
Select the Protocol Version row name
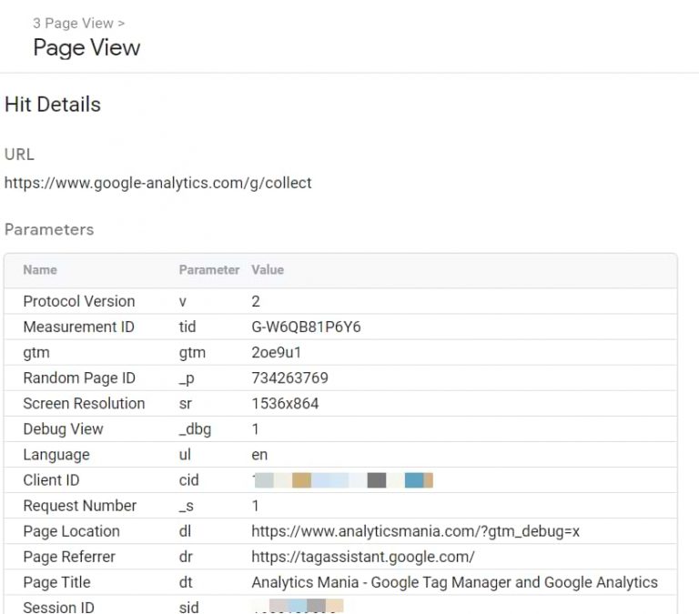pos(78,301)
